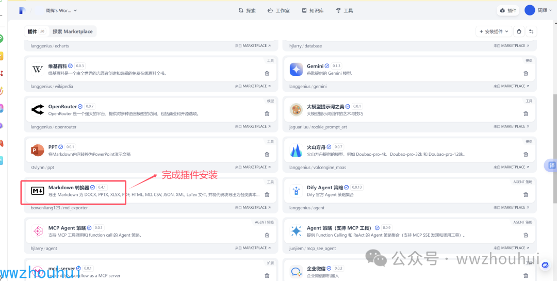
Task: Open the 周辉 account menu
Action: click(538, 11)
